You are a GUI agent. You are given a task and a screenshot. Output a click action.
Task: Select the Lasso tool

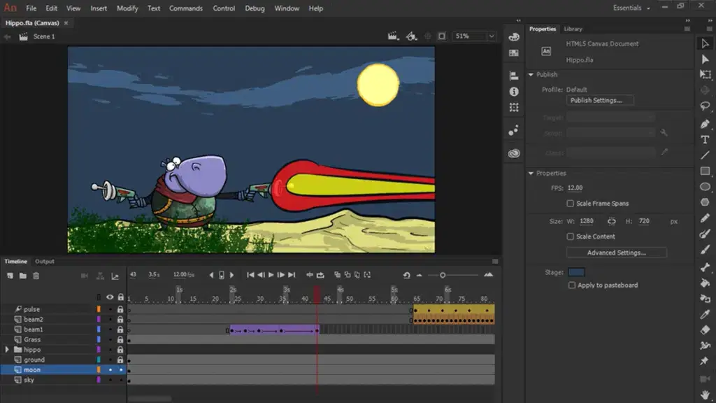706,105
